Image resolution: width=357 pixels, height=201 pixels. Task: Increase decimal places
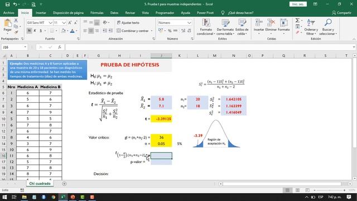[184, 31]
